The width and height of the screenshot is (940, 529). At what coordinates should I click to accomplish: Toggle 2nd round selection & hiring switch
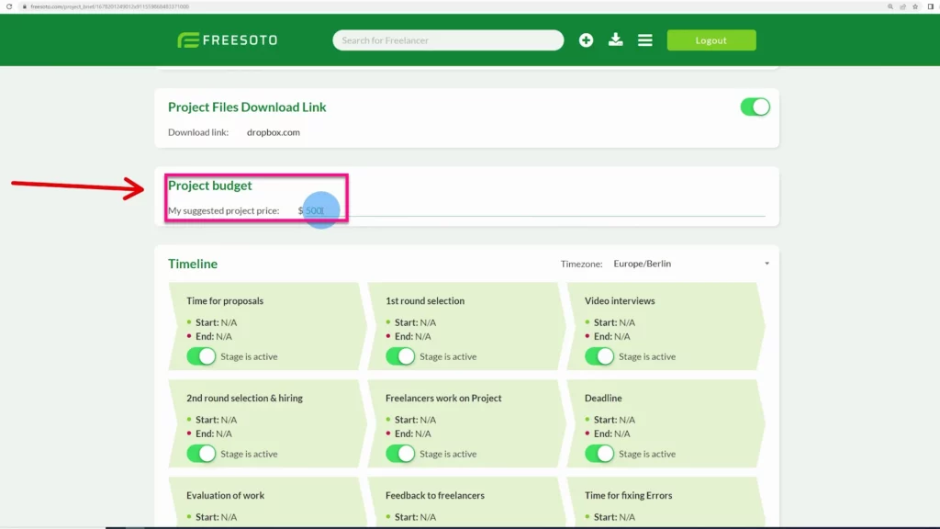201,454
